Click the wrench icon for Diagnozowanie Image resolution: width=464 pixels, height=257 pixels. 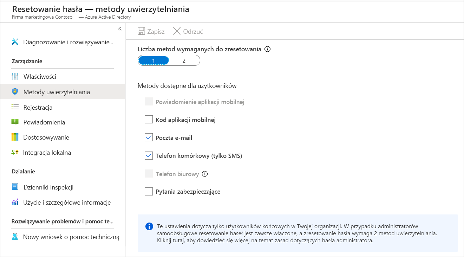click(x=15, y=42)
